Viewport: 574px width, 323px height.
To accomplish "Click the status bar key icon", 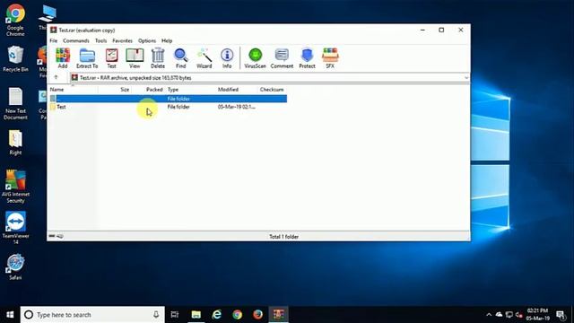I will click(x=60, y=236).
